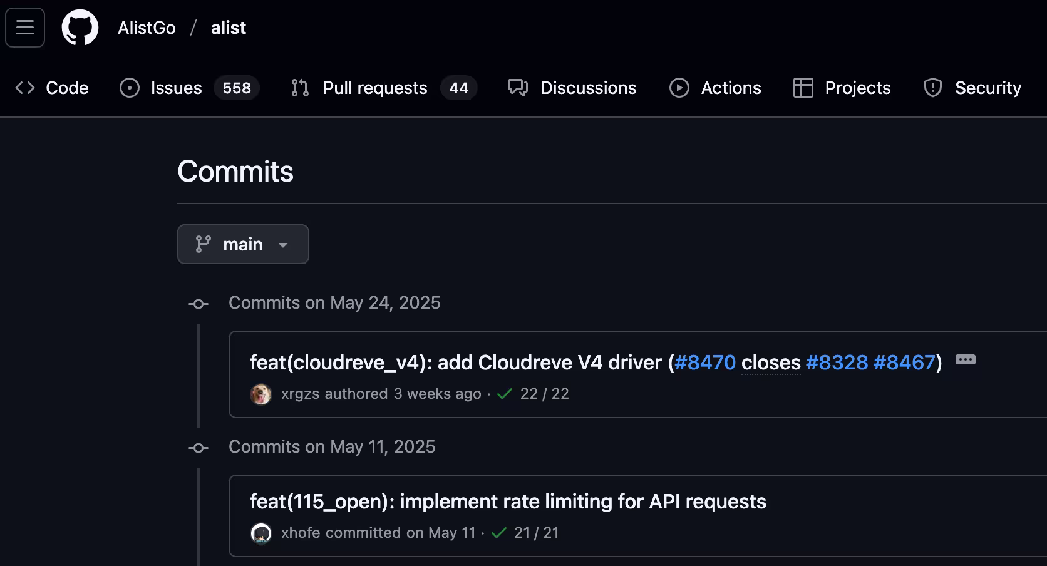Click the 558 issues counter badge
1047x566 pixels.
(237, 88)
